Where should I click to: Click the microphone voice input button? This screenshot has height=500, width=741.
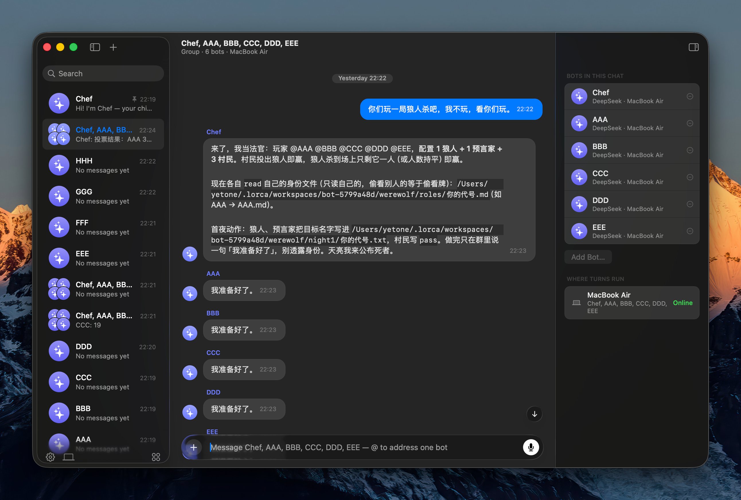tap(531, 447)
